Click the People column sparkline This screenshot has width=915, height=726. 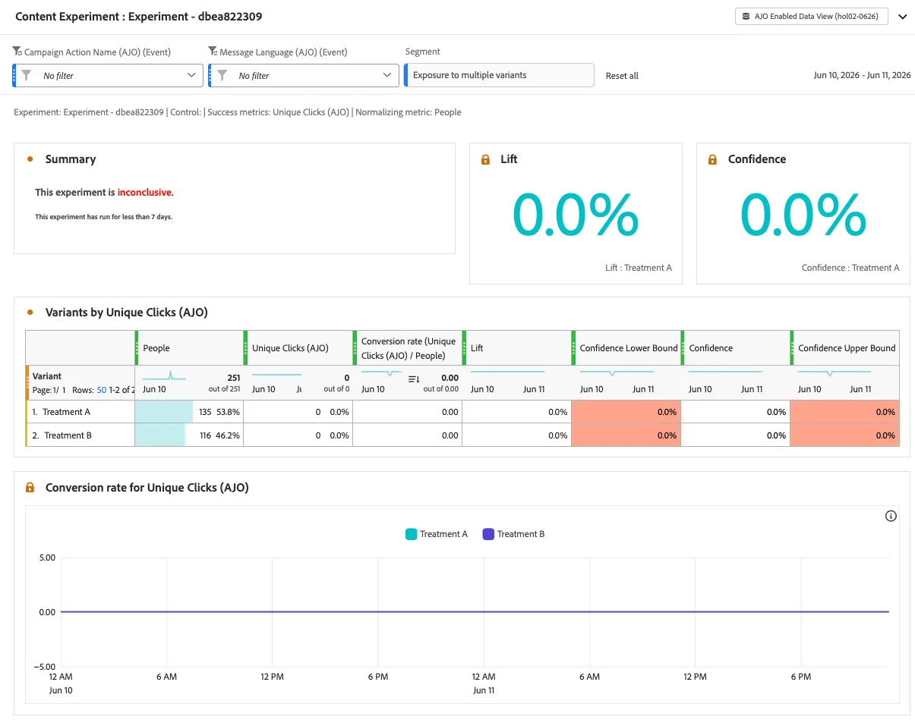[164, 376]
